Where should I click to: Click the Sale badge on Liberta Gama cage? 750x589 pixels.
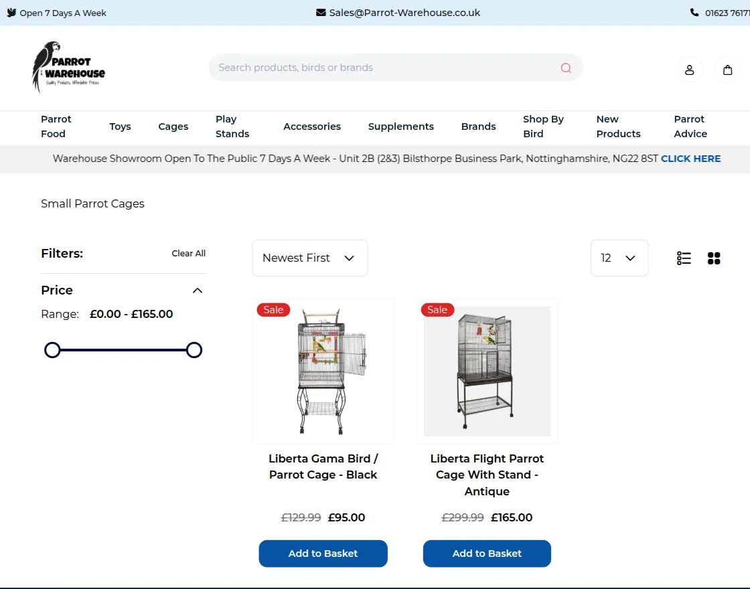[x=273, y=310]
